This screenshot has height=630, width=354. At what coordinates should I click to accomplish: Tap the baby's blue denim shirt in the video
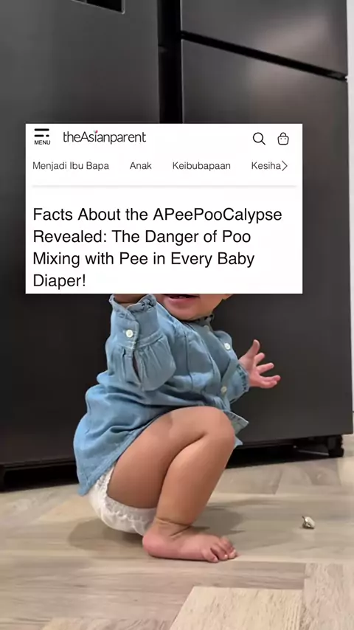(x=161, y=386)
